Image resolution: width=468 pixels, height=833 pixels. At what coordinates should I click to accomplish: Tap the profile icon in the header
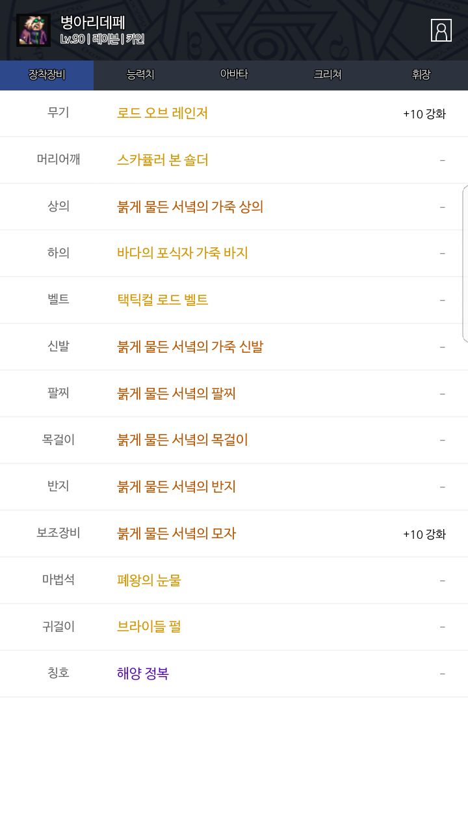pyautogui.click(x=441, y=31)
